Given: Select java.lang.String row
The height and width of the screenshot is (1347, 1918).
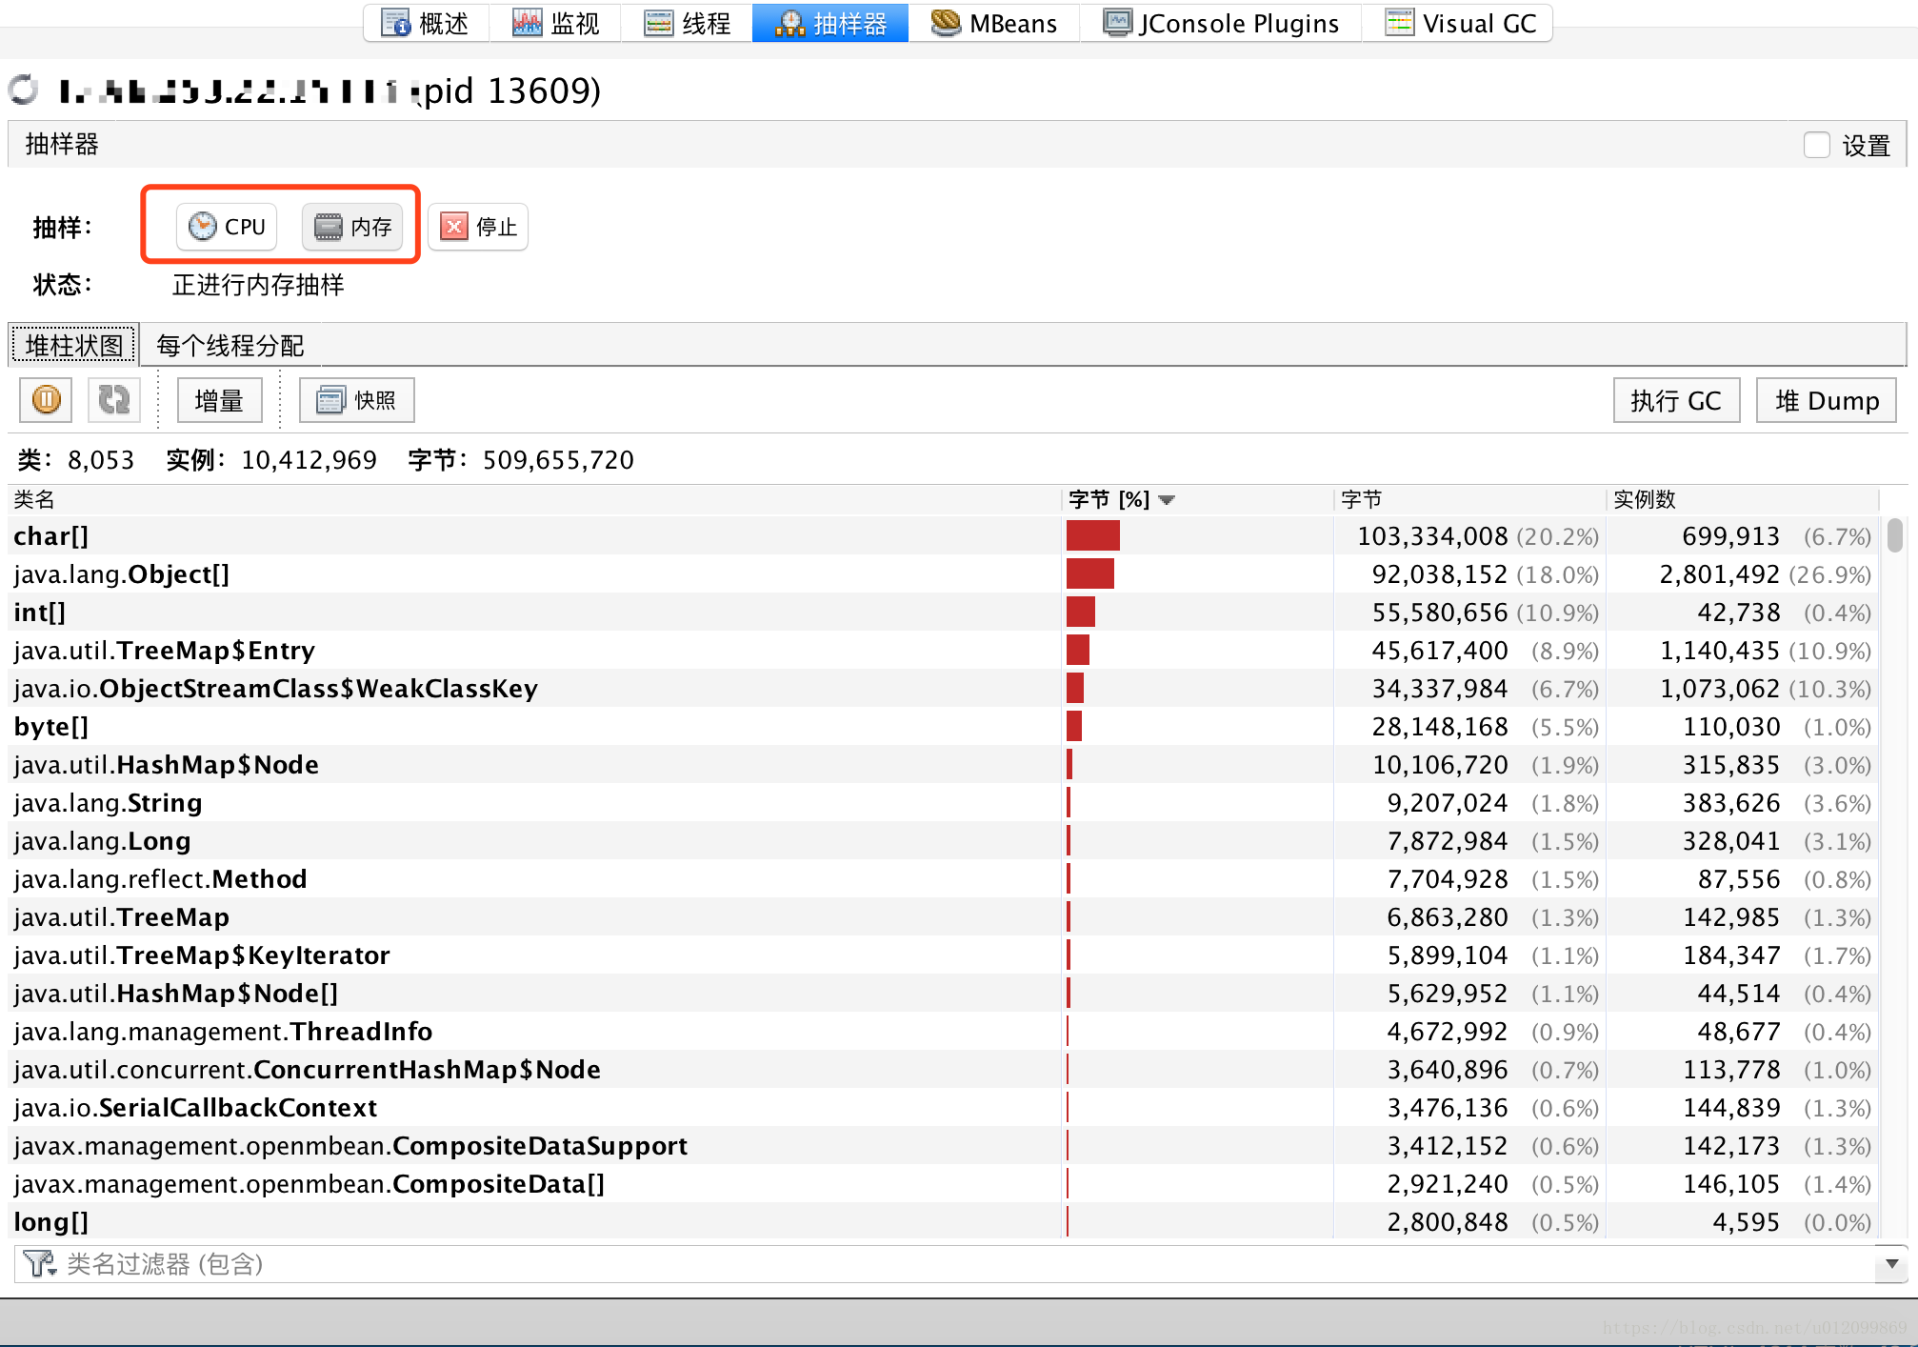Looking at the screenshot, I should 943,802.
